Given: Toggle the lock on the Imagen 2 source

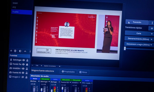Looking at the screenshot, I should (26, 77).
